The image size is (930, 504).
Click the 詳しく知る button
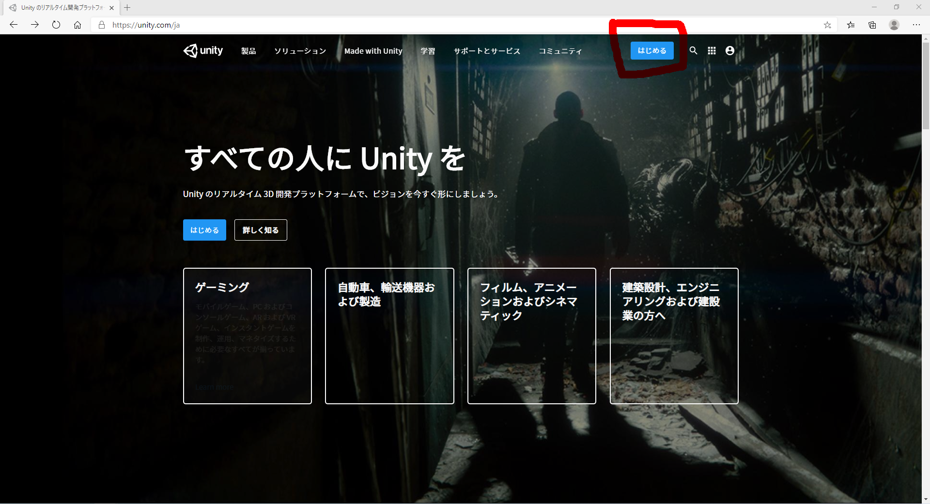[x=261, y=230]
